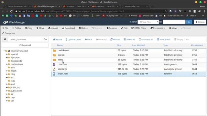
Task: Click the dist.tar.gz archive icon
Action: click(54, 69)
